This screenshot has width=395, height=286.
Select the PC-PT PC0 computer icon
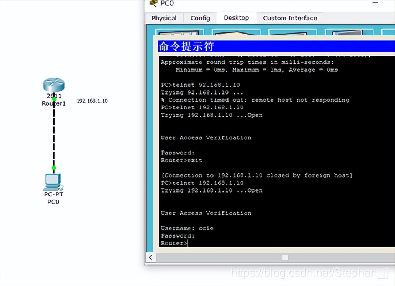click(53, 182)
